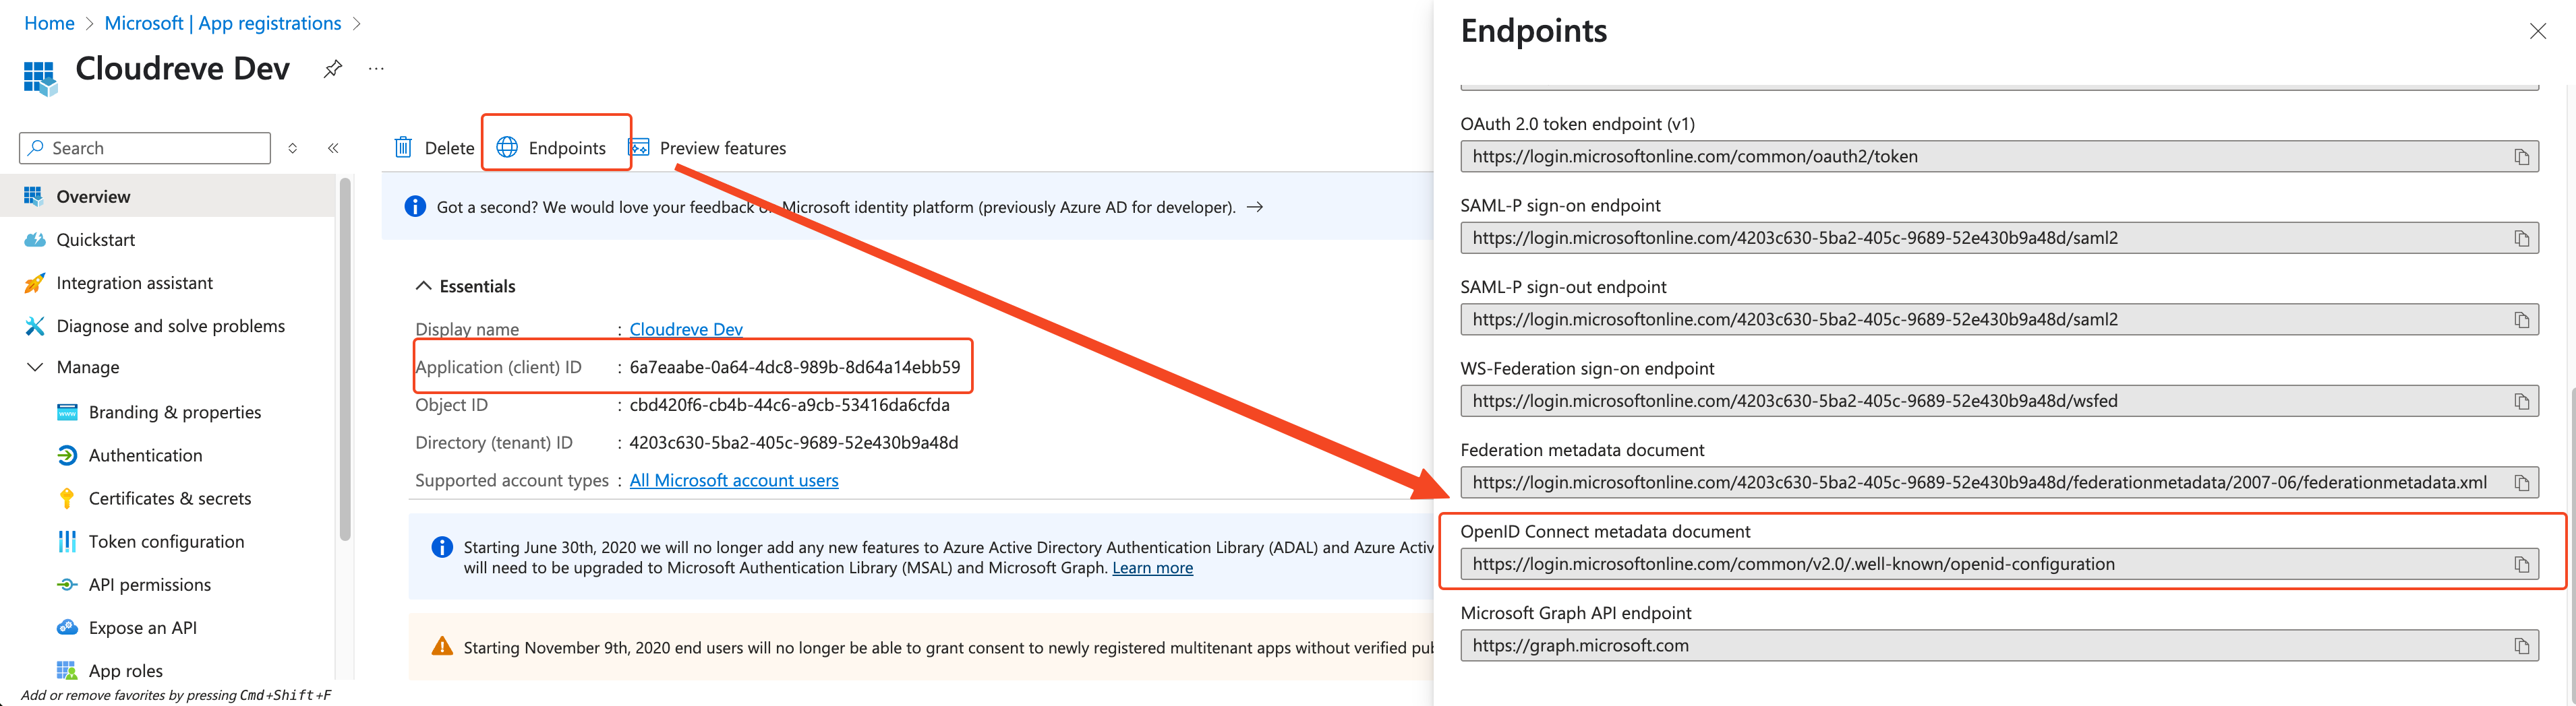This screenshot has height=706, width=2576.
Task: Open the All Microsoft account users link
Action: click(x=733, y=480)
